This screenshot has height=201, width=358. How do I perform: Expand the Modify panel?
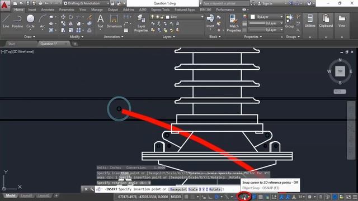tap(77, 37)
